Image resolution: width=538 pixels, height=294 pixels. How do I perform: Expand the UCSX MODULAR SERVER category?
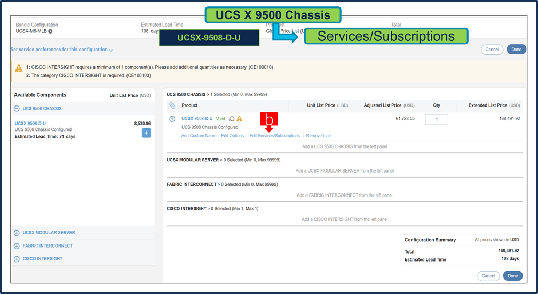tap(17, 233)
